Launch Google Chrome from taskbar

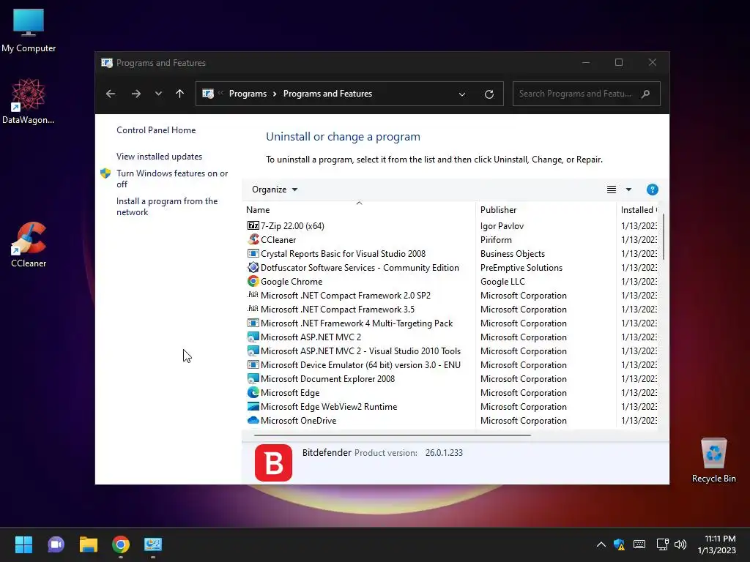click(x=121, y=544)
